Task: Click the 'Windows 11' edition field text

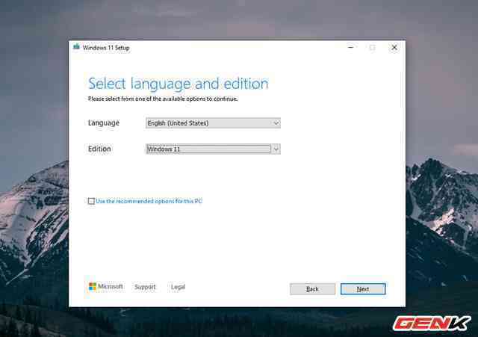Action: pos(164,149)
